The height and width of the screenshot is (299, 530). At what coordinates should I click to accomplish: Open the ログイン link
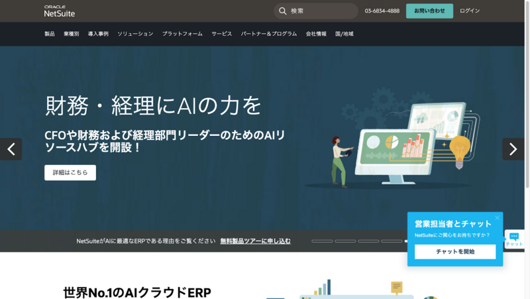[470, 11]
